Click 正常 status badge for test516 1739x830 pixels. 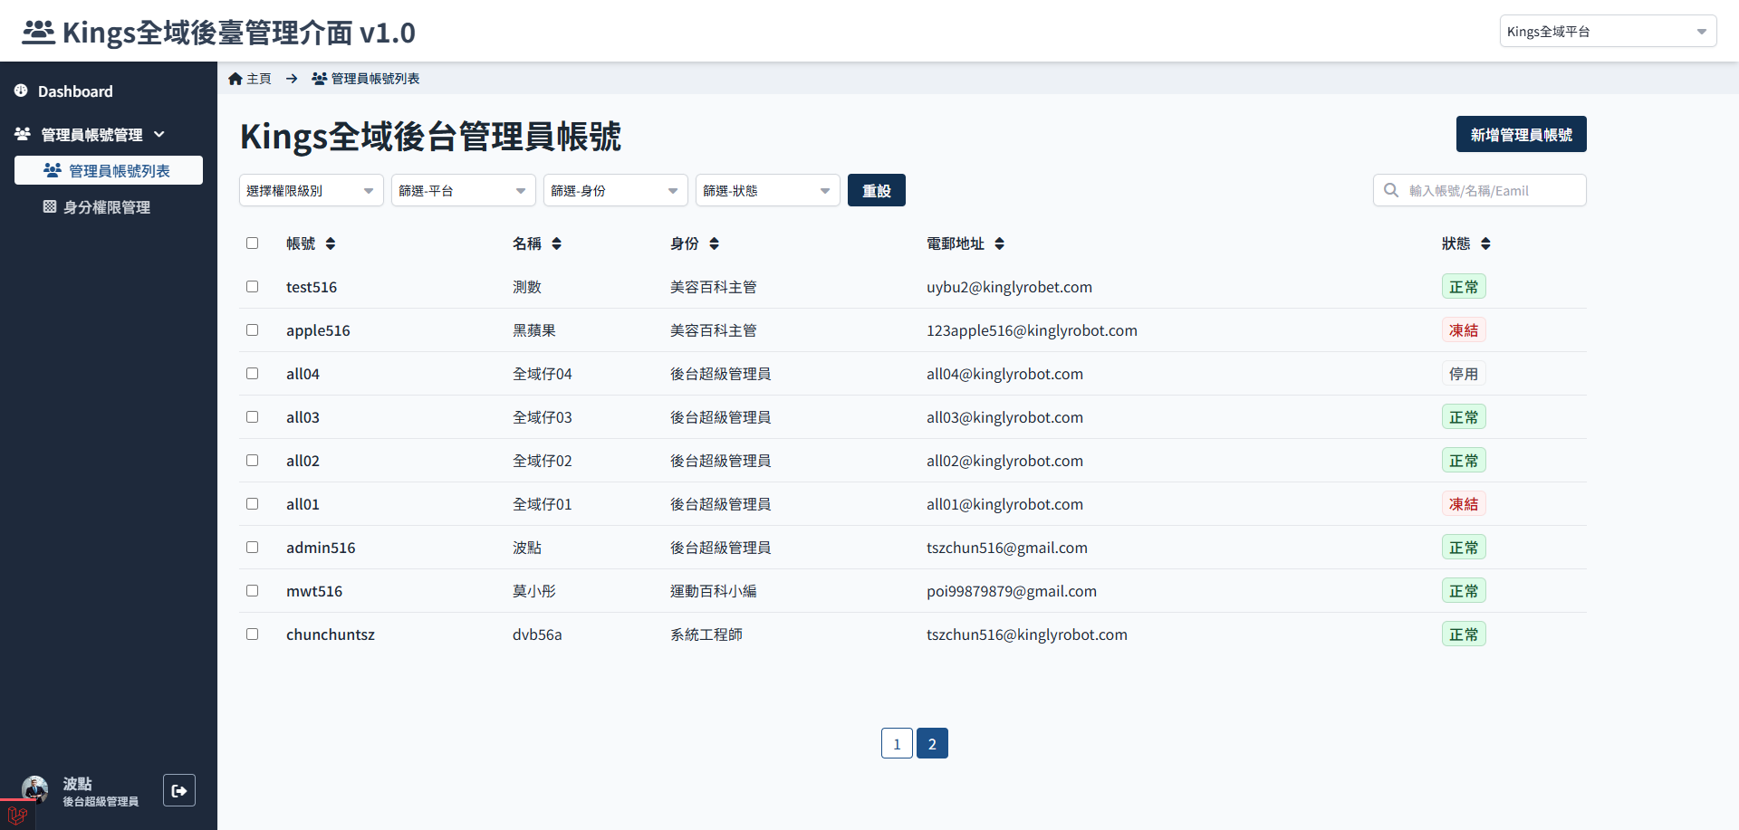tap(1464, 287)
